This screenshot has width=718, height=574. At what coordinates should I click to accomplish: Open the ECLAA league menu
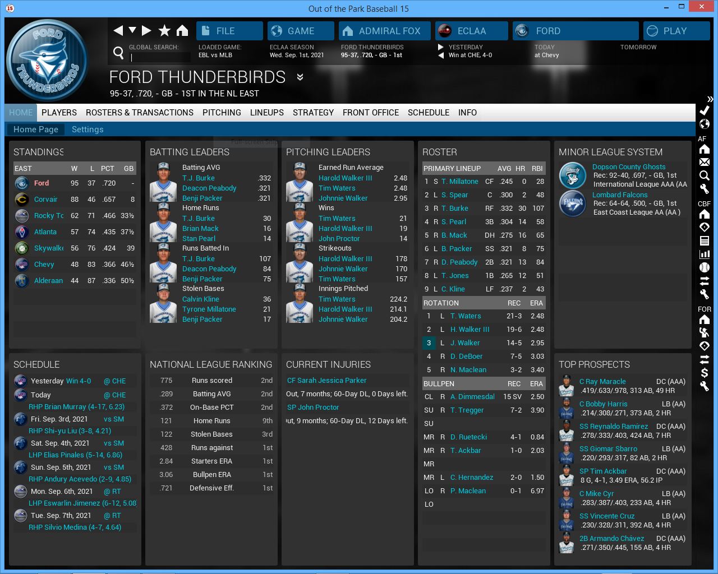[x=472, y=31]
